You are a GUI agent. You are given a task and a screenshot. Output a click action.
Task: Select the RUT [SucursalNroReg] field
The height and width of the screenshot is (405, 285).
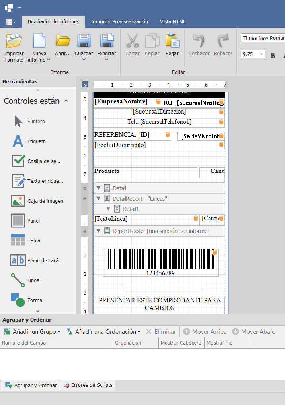tap(193, 103)
